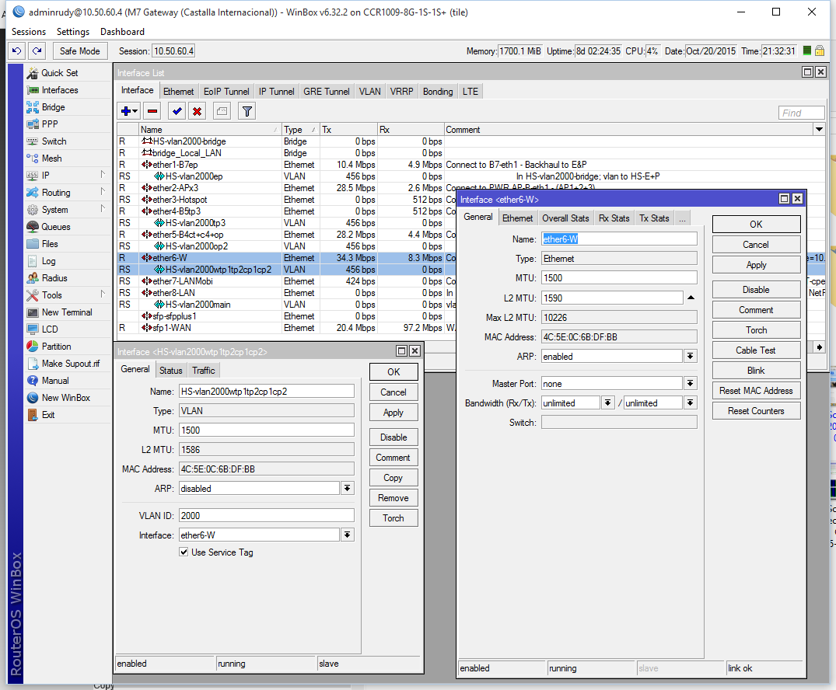Open Mesh in the sidebar
This screenshot has height=690, width=836.
coord(52,159)
